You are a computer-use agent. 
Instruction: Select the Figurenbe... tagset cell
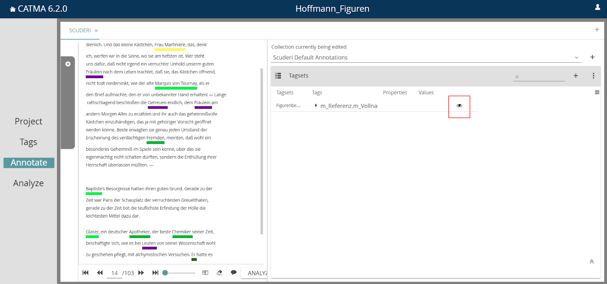coord(288,106)
